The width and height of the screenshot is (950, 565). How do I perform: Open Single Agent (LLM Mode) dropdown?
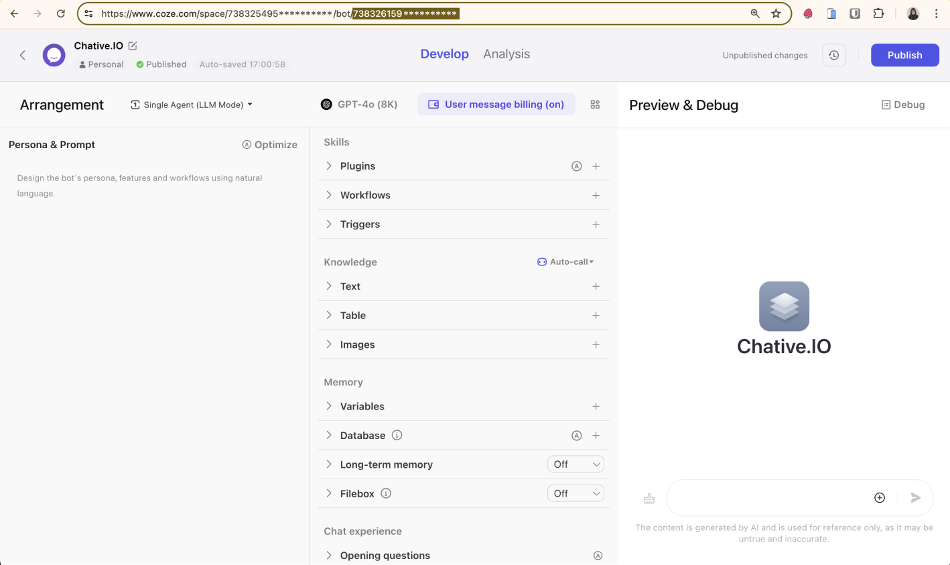tap(192, 105)
